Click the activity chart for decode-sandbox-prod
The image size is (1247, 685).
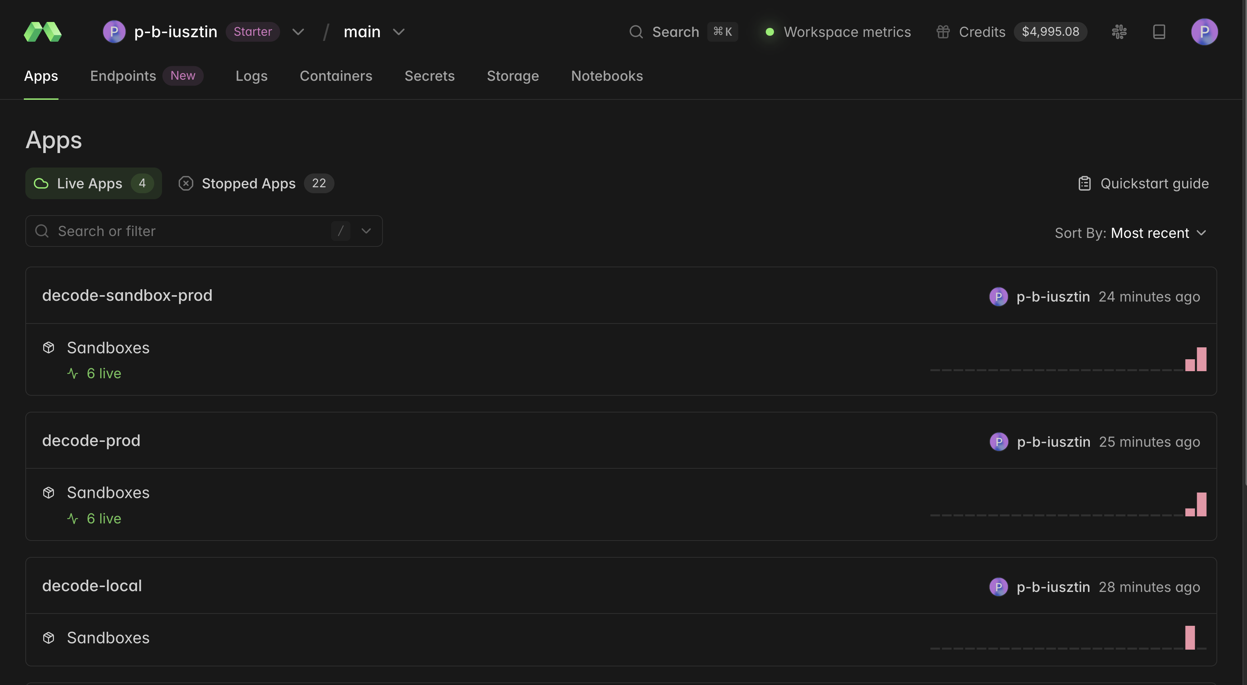click(x=1068, y=359)
